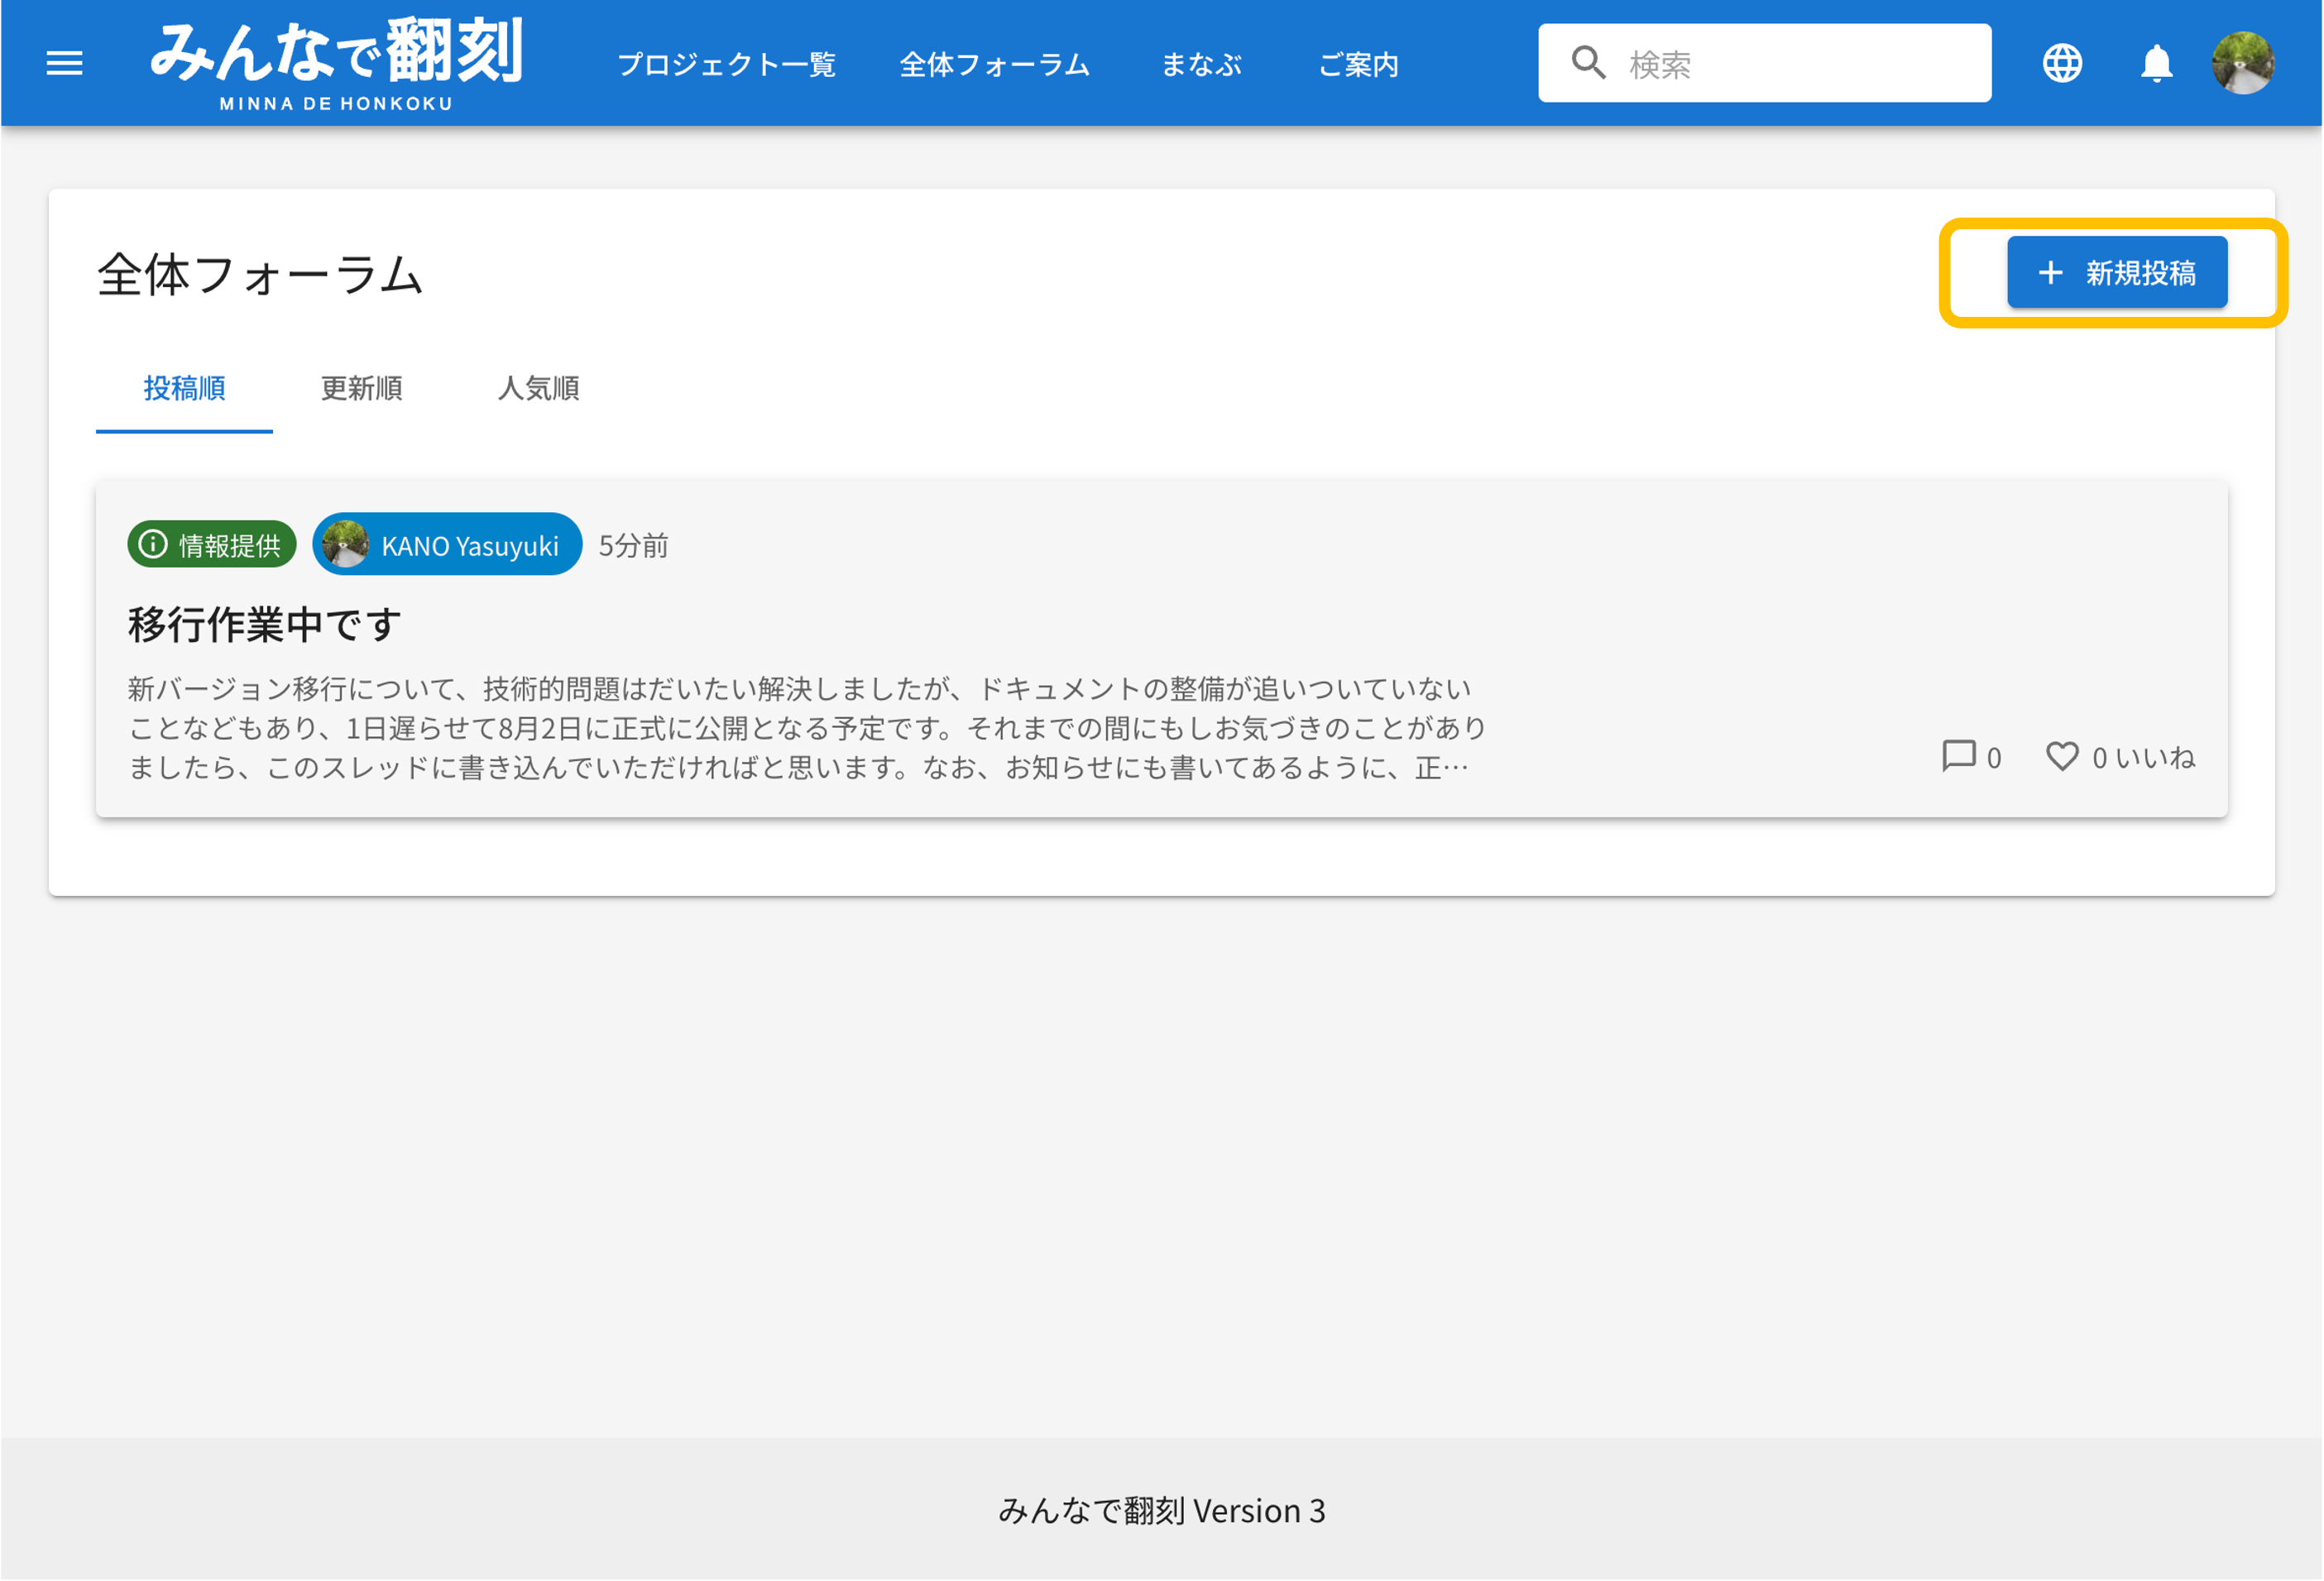Open プロジェクト一覧 in the top menu

[727, 64]
